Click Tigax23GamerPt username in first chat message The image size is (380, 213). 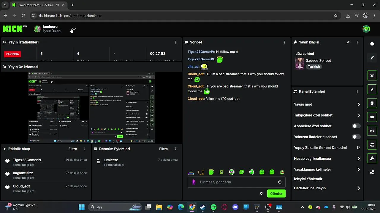pyautogui.click(x=201, y=52)
